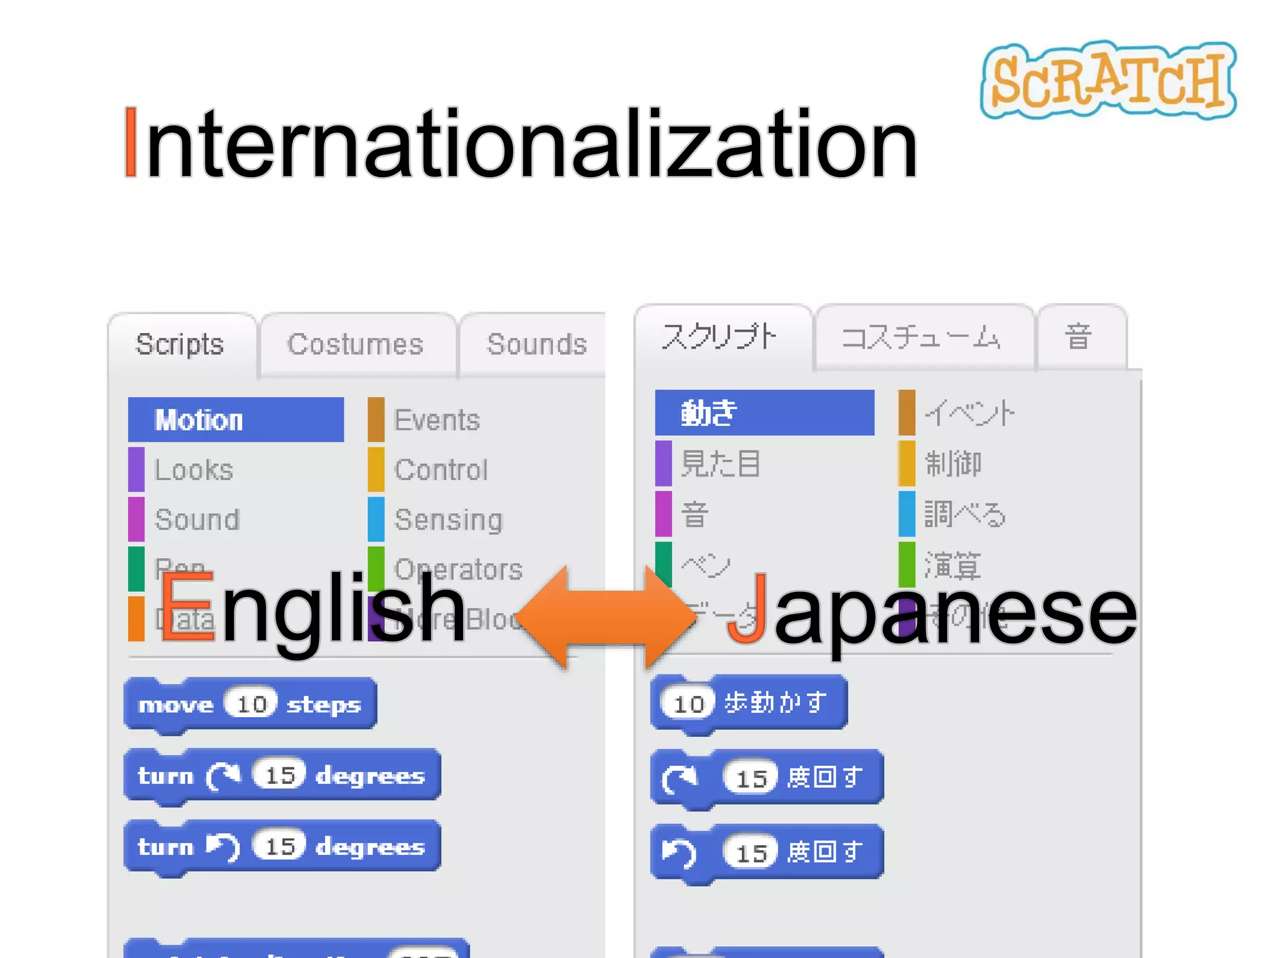Click the clockwise arrow icon in the 度回す block
This screenshot has width=1278, height=958.
point(680,780)
